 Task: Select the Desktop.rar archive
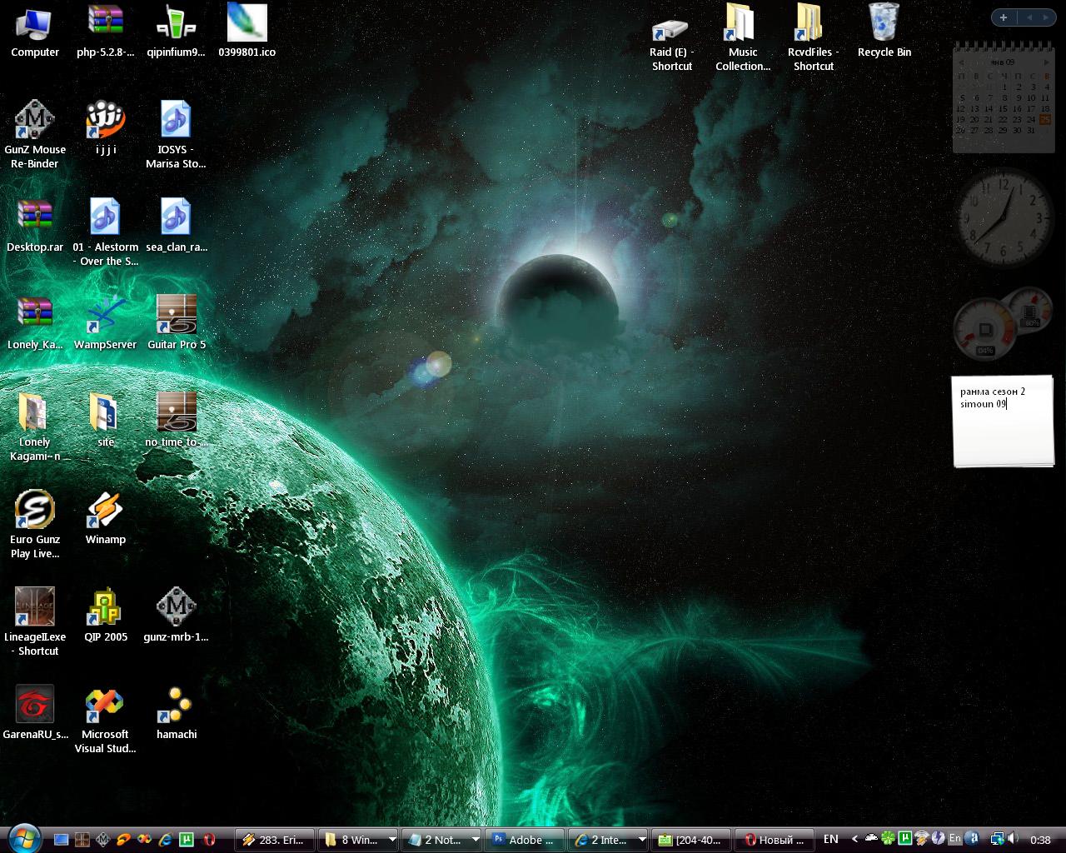(x=35, y=226)
